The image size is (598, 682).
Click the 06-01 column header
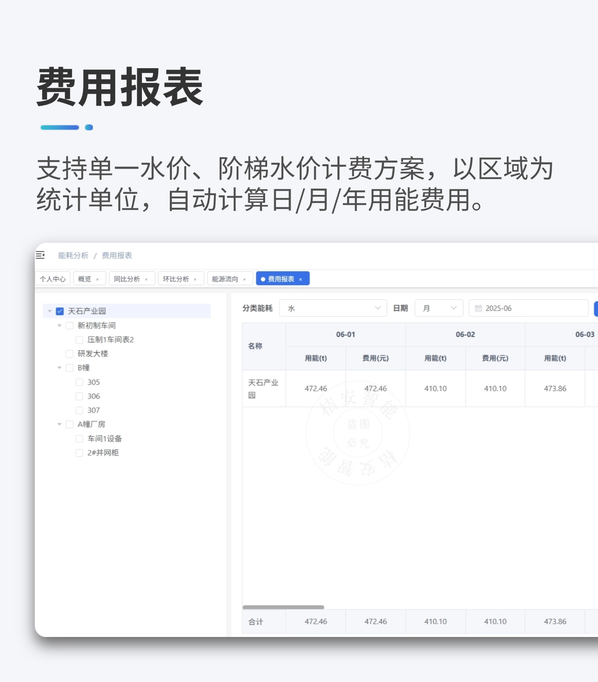[346, 334]
